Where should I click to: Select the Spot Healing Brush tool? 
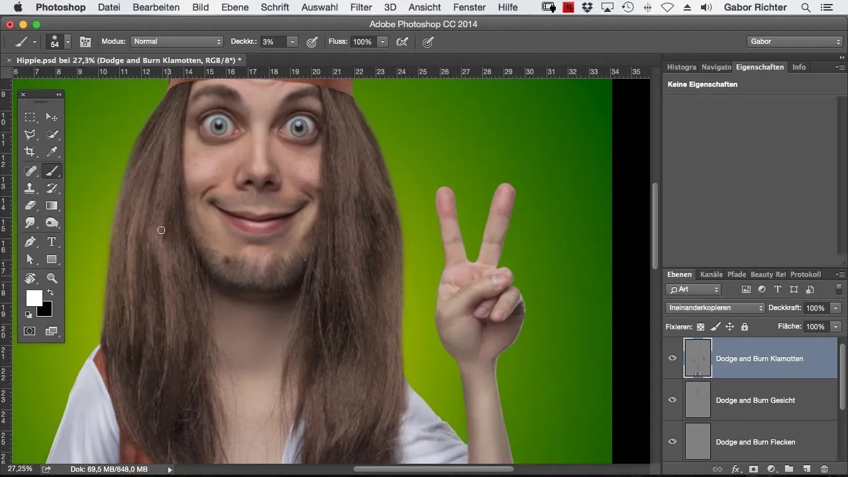coord(30,171)
